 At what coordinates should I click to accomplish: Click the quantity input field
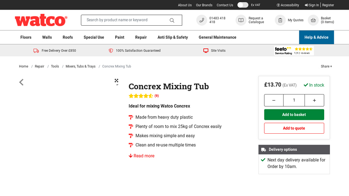294,101
